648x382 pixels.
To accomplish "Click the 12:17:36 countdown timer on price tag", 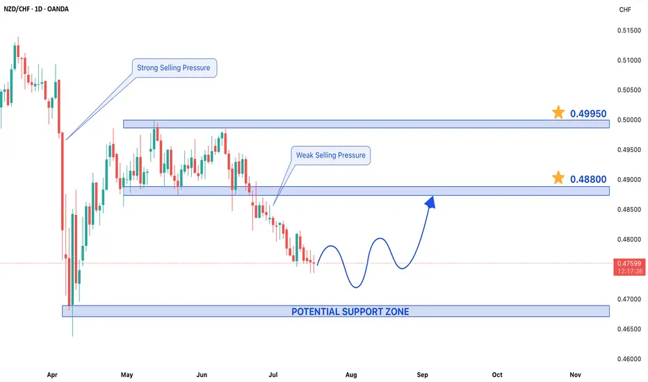I will coord(630,272).
